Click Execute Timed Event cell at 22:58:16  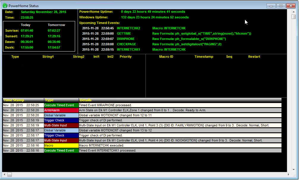point(61,150)
